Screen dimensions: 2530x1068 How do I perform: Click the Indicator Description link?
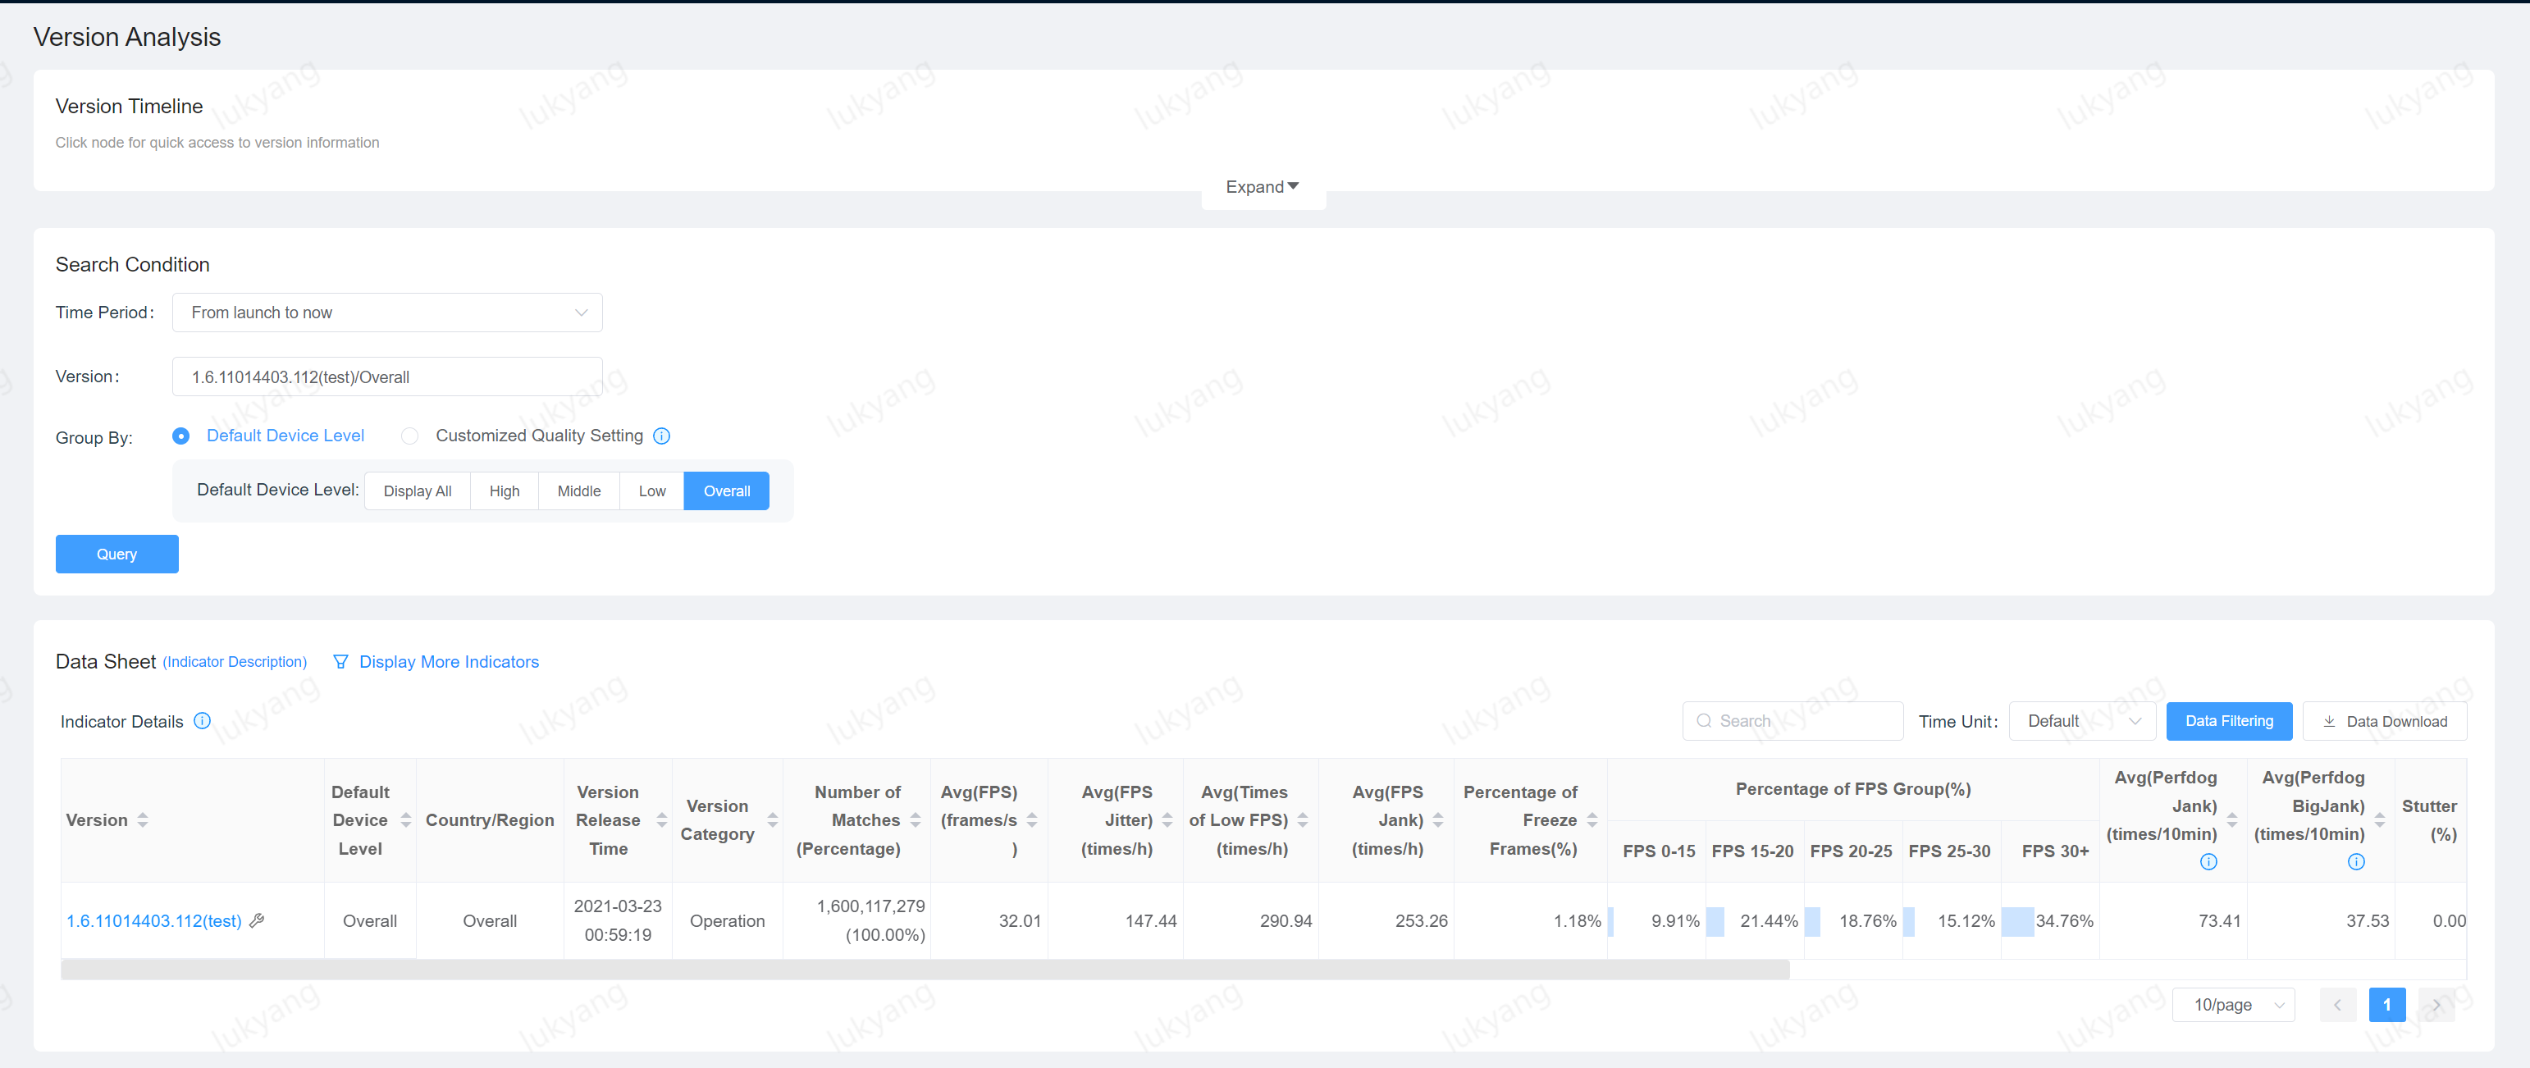(x=234, y=661)
